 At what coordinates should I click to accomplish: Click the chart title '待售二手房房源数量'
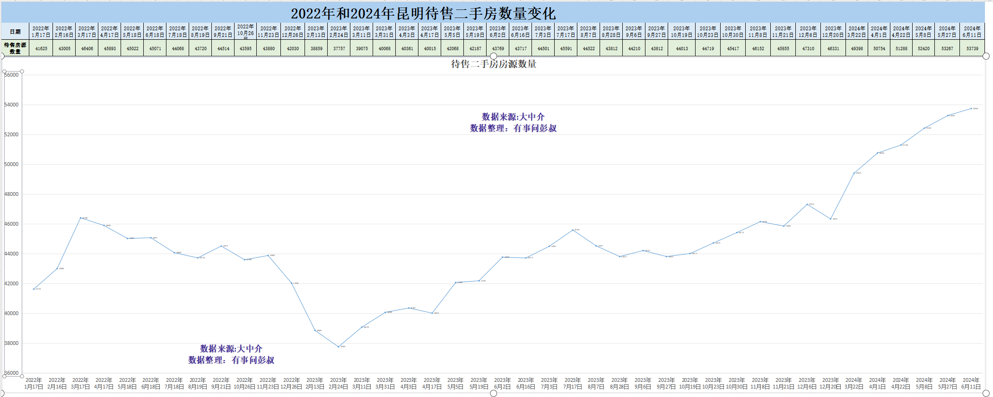494,64
